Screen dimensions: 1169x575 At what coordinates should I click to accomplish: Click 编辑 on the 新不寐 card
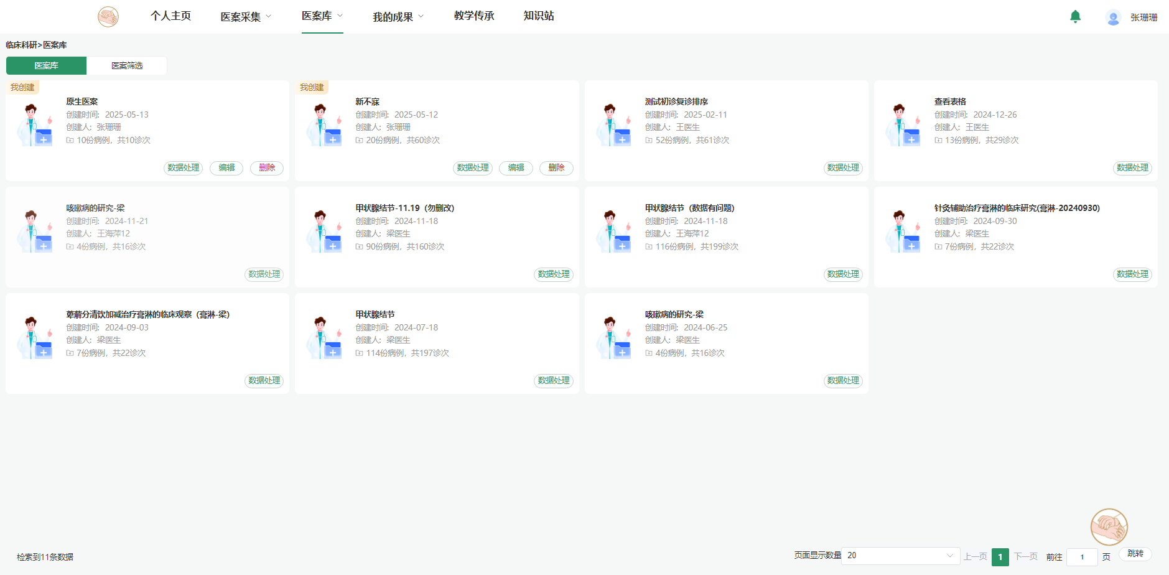click(516, 168)
